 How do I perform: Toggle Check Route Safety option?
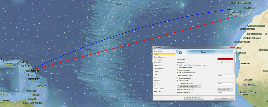tap(177, 78)
